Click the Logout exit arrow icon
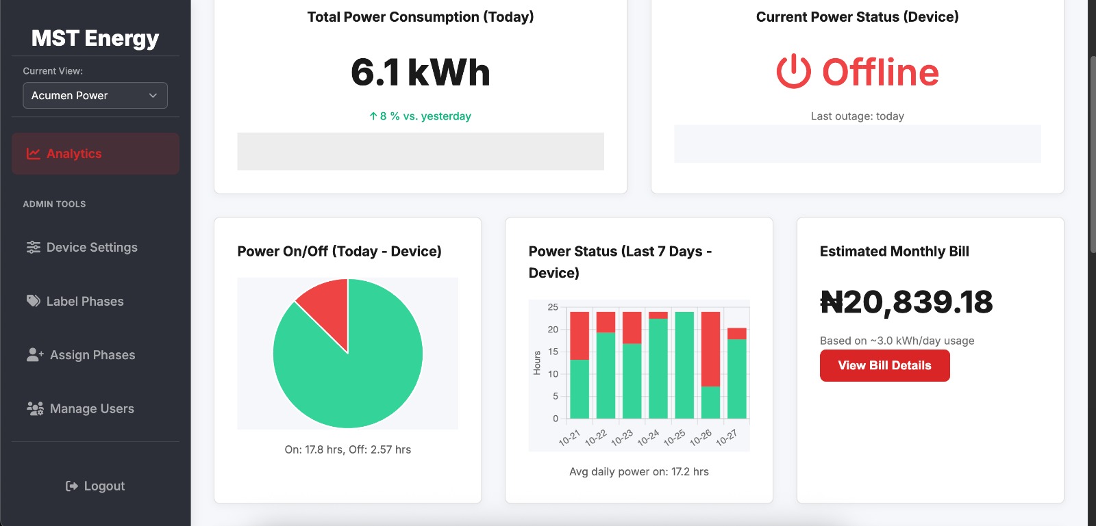 (x=71, y=486)
